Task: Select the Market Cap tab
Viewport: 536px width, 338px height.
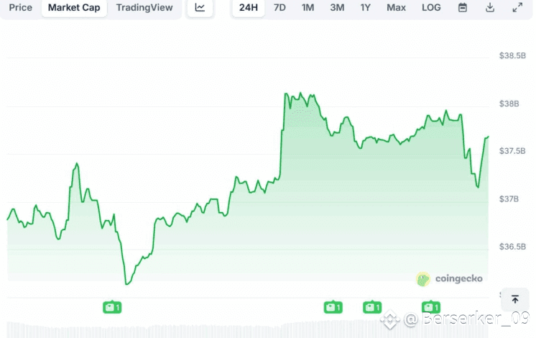Action: 74,8
